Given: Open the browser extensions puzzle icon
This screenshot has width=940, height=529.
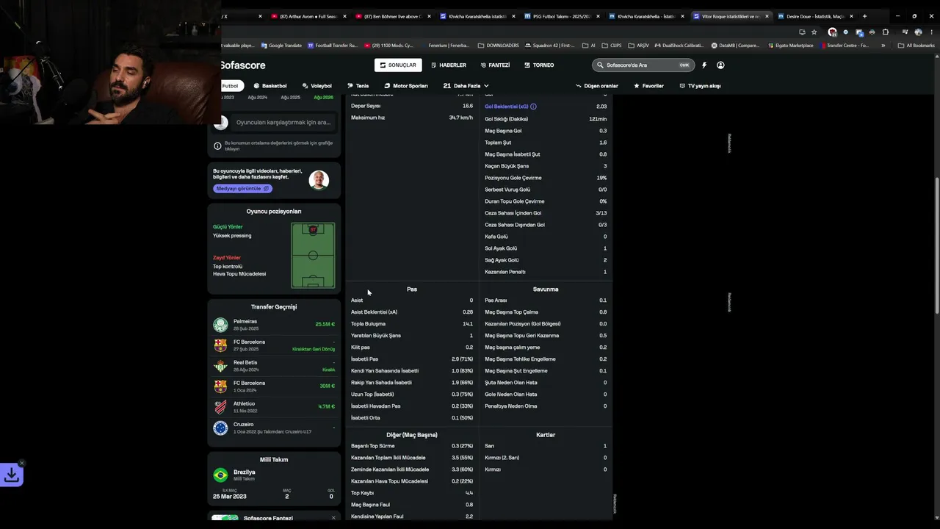Looking at the screenshot, I should coord(886,32).
